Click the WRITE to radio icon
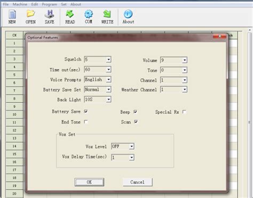Image resolution: width=253 pixels, height=198 pixels. coord(107,17)
